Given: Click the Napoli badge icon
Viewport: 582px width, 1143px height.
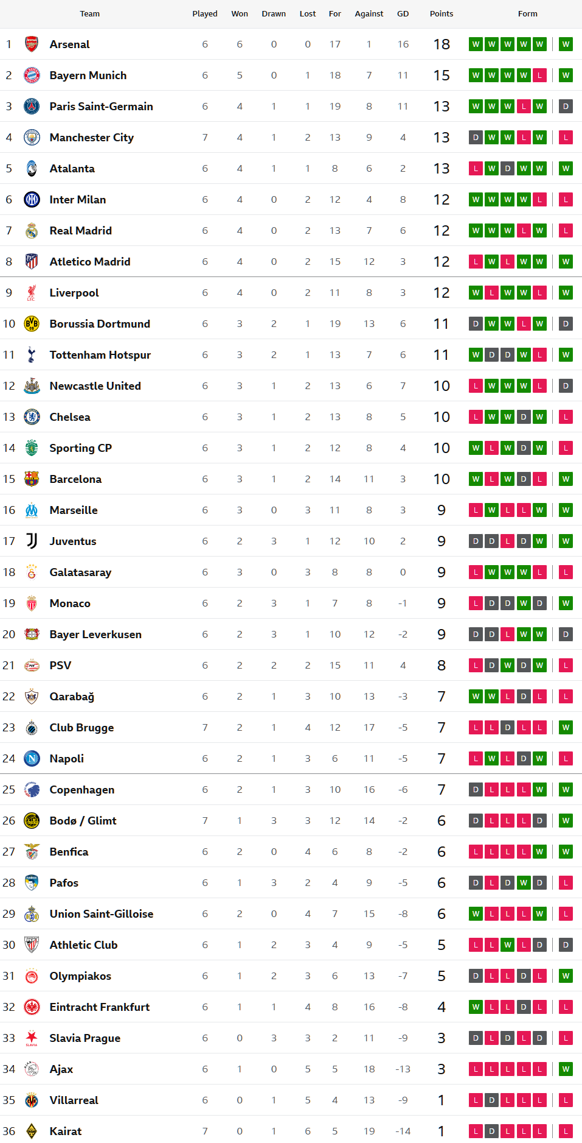Looking at the screenshot, I should (x=32, y=758).
